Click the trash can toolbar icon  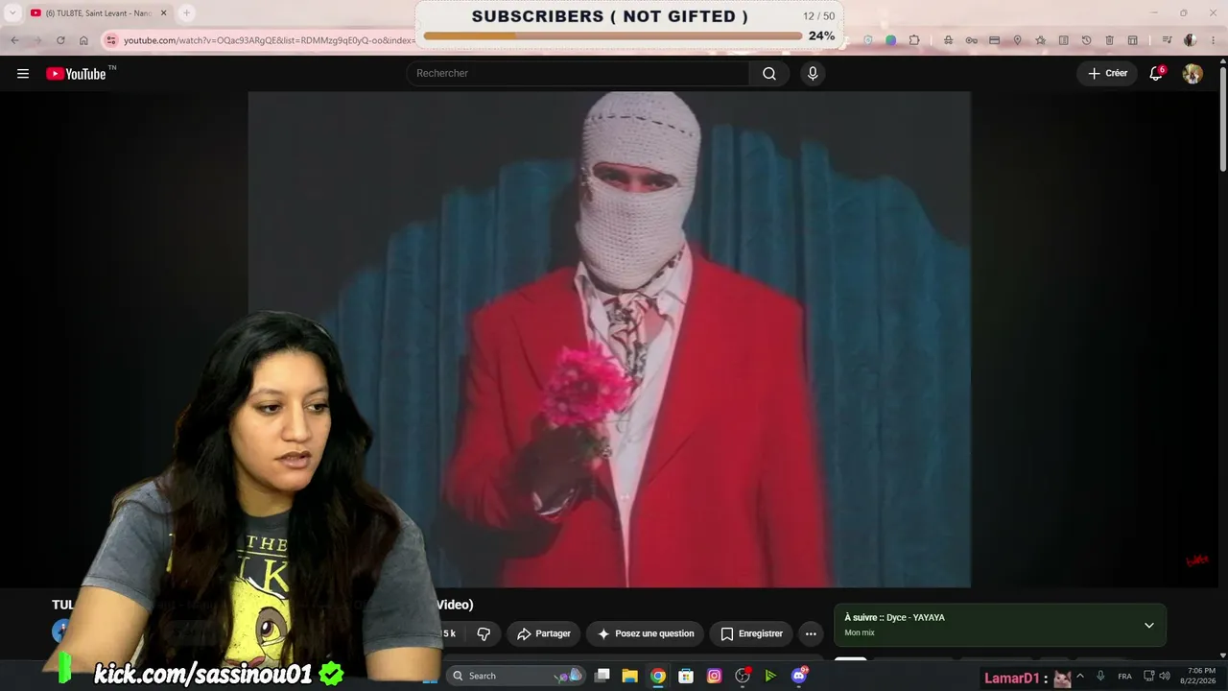pyautogui.click(x=1109, y=40)
